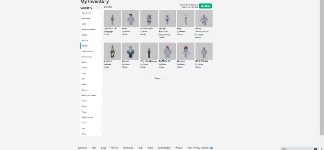Open the City Life Woman name link
The height and width of the screenshot is (150, 324).
(149, 61)
